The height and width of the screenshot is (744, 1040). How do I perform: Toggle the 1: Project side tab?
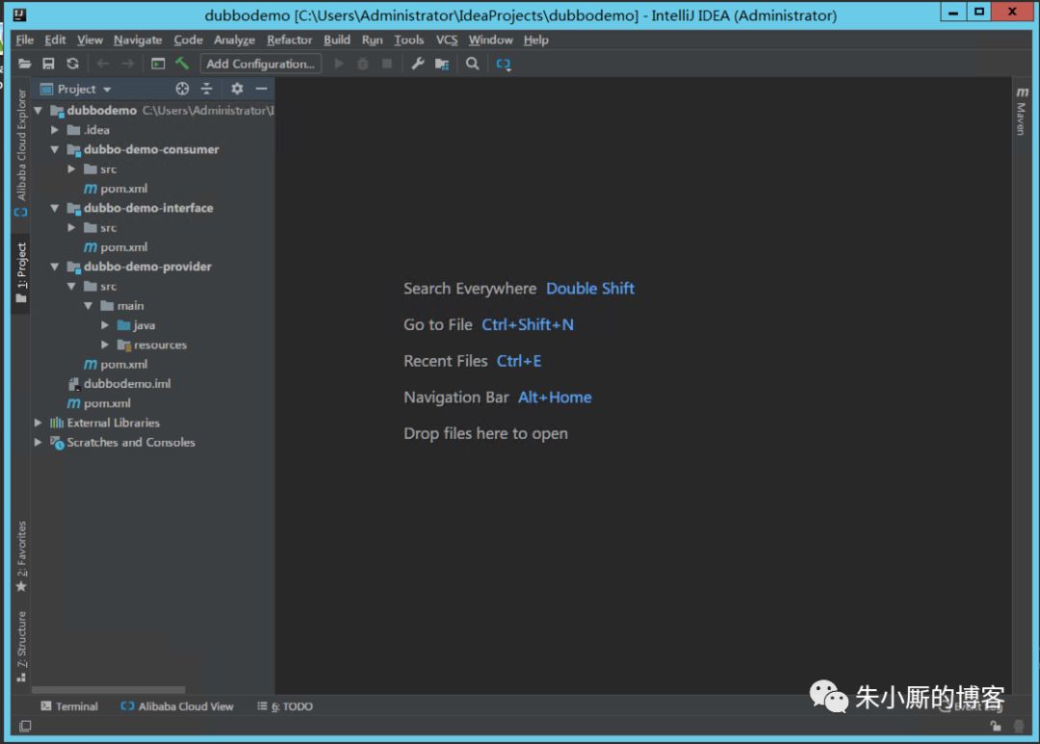(21, 271)
